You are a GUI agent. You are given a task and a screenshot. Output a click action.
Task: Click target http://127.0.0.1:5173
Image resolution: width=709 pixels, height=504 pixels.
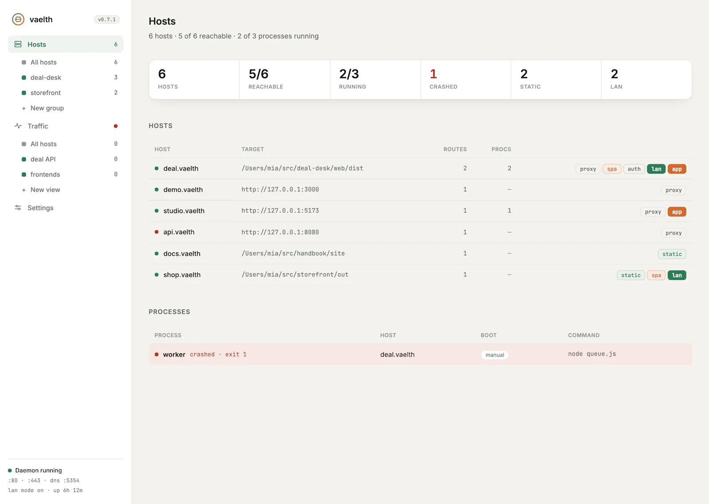click(x=280, y=211)
